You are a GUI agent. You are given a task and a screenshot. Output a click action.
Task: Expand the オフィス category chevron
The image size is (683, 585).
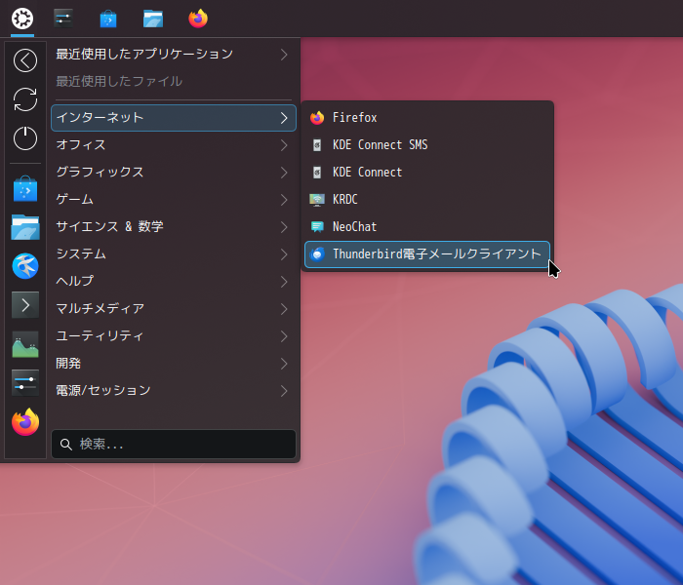click(284, 145)
